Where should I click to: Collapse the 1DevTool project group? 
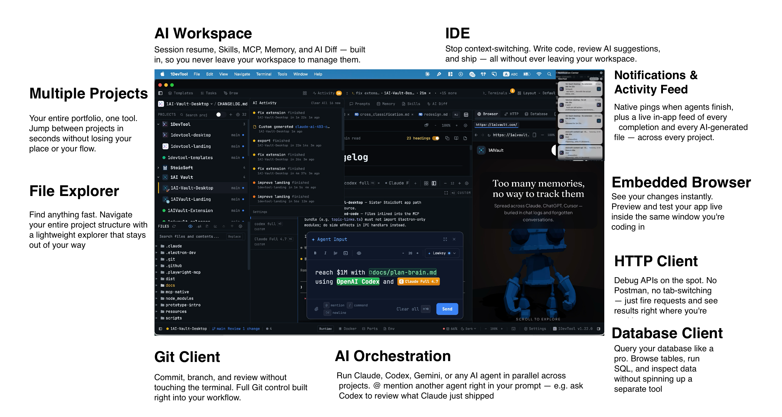pos(158,124)
